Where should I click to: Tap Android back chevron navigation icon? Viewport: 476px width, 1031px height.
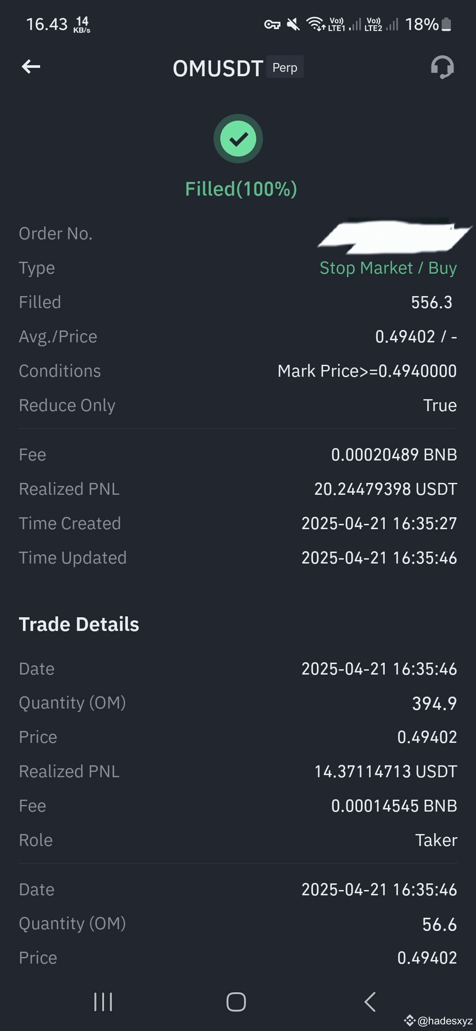370,1002
